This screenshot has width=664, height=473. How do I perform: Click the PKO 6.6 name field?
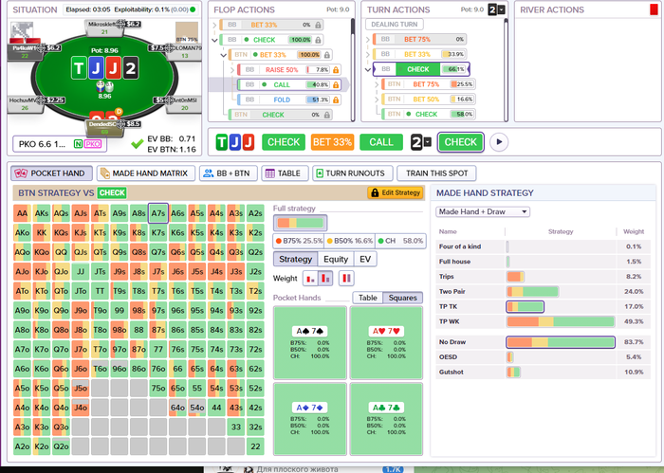[60, 144]
